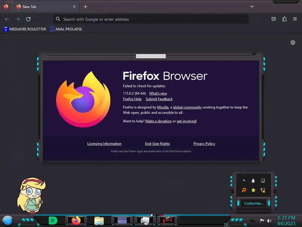Viewport: 302px width, 227px height.
Task: Save page to Pocket
Action: (273, 19)
